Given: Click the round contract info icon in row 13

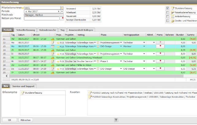Looking at the screenshot, I should coord(98,46).
